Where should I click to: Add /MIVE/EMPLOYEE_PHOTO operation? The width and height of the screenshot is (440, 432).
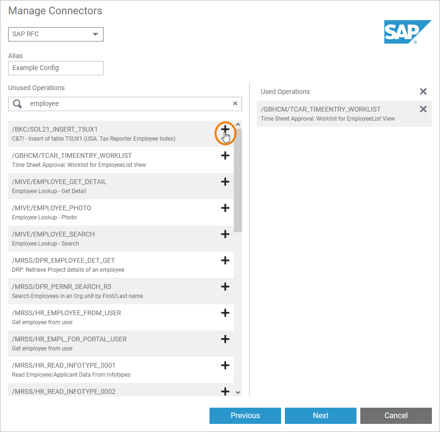tap(225, 208)
